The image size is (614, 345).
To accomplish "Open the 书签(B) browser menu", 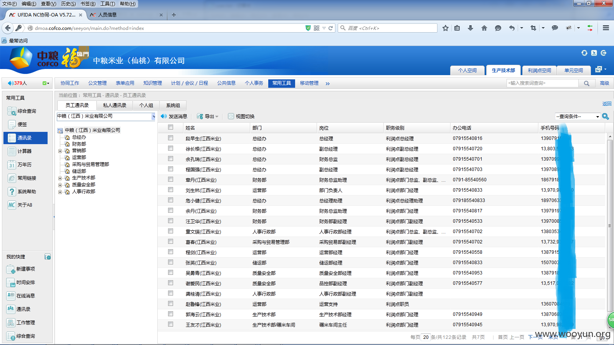I will tap(88, 4).
